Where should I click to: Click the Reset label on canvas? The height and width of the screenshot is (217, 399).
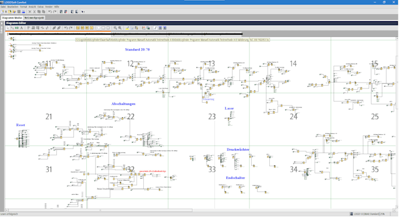(x=21, y=125)
